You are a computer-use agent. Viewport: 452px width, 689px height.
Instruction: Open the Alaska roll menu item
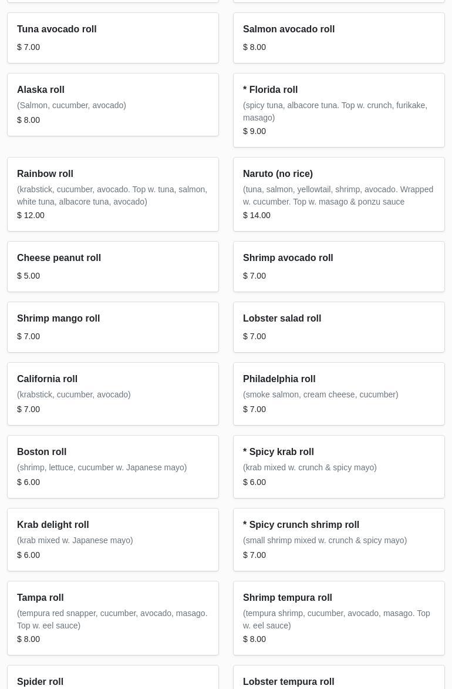click(x=113, y=104)
